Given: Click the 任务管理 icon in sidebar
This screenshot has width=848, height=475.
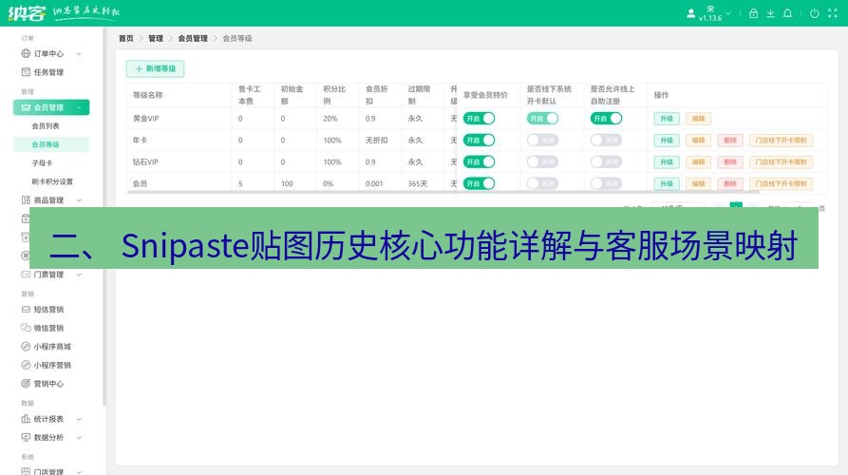Looking at the screenshot, I should point(26,72).
